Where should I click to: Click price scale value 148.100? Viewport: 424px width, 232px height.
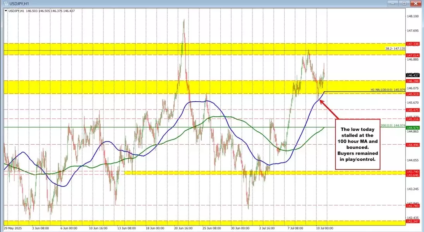tap(413, 16)
